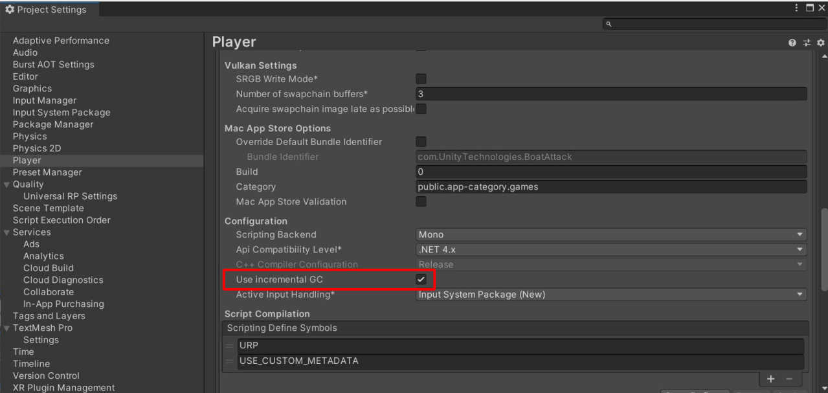Open the settings gear icon in Player header

[x=820, y=43]
